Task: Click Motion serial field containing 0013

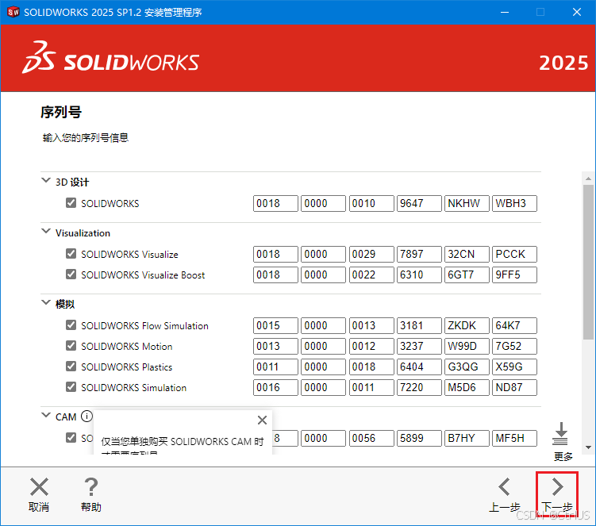Action: 275,346
